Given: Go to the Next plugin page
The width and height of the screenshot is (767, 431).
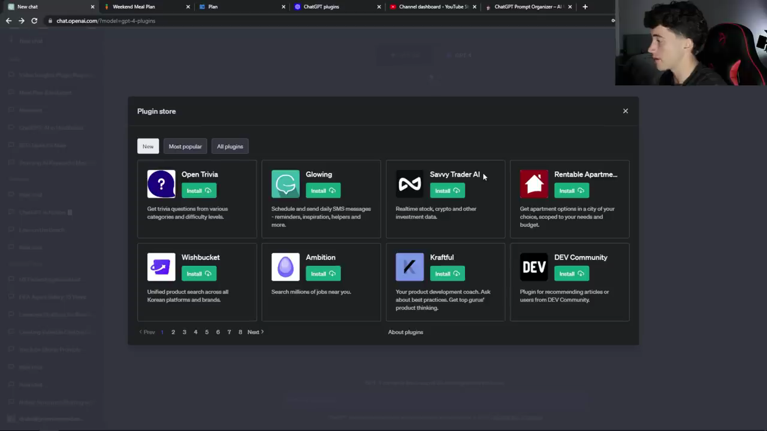Looking at the screenshot, I should coord(255,332).
